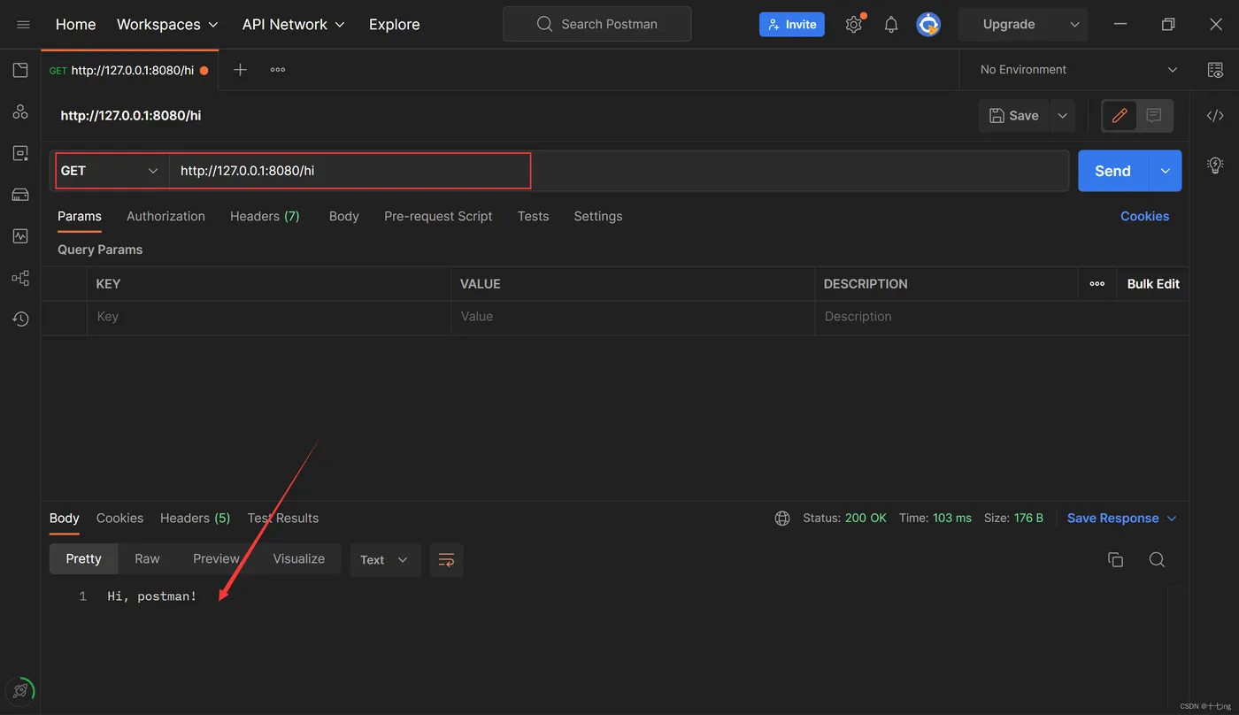Expand the Save options arrow
1239x715 pixels.
[1062, 116]
